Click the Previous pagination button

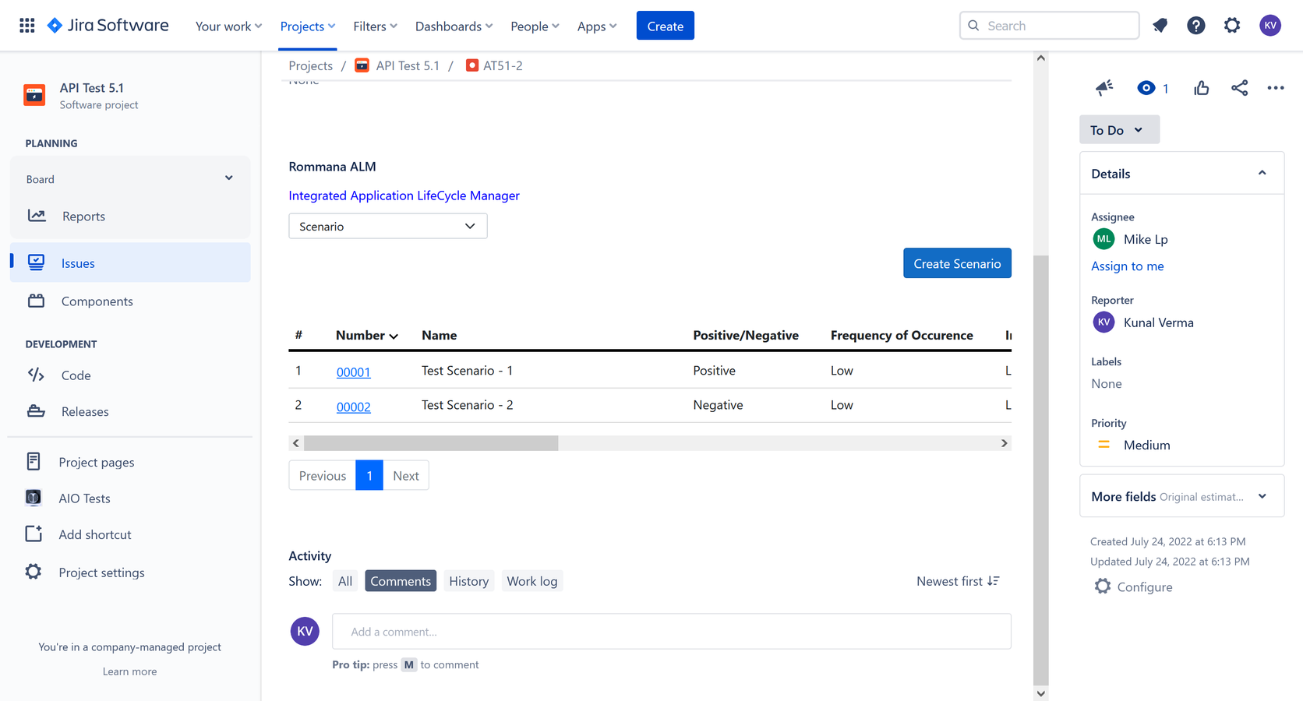click(323, 475)
